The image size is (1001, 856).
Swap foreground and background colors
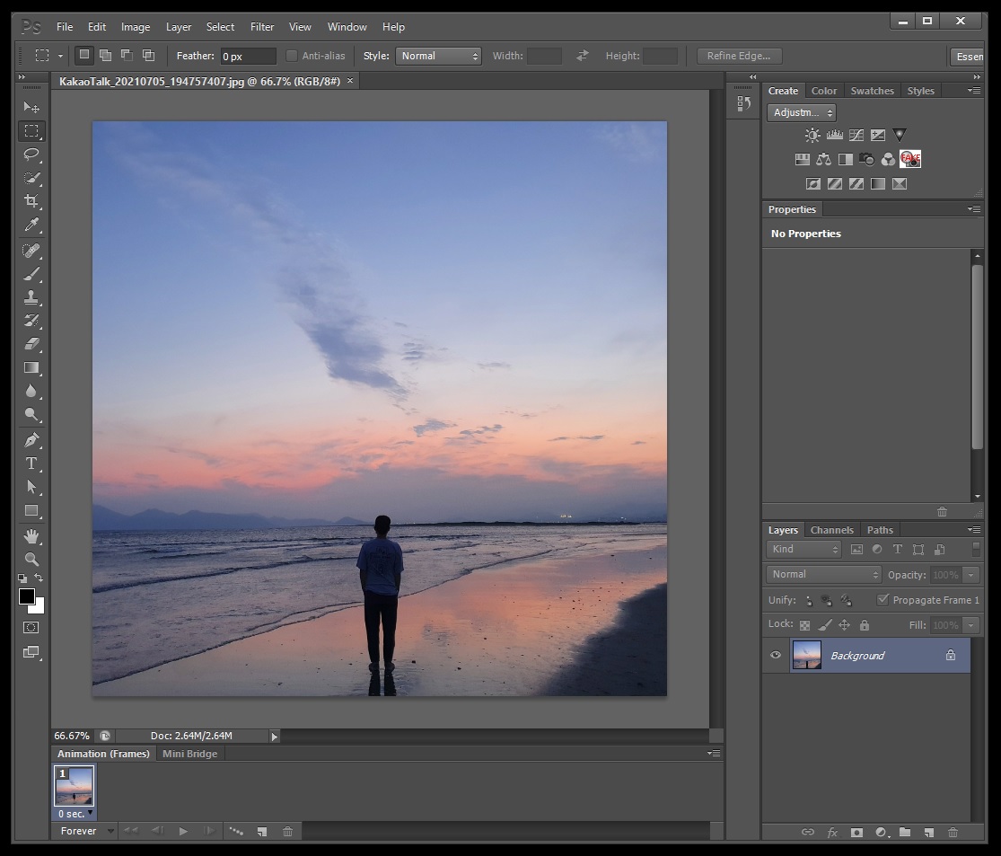point(39,578)
